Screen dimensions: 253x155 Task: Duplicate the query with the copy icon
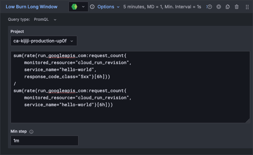pos(228,7)
